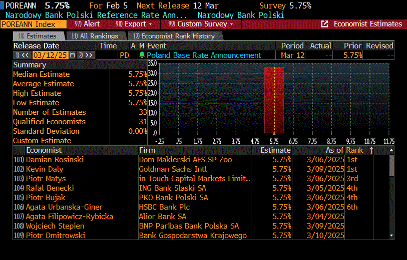The width and height of the screenshot is (407, 260).
Task: Click the red histogram bar at 5.75
Action: pos(274,100)
